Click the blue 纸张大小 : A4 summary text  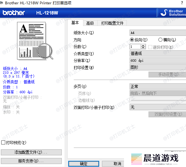click(x=15, y=69)
